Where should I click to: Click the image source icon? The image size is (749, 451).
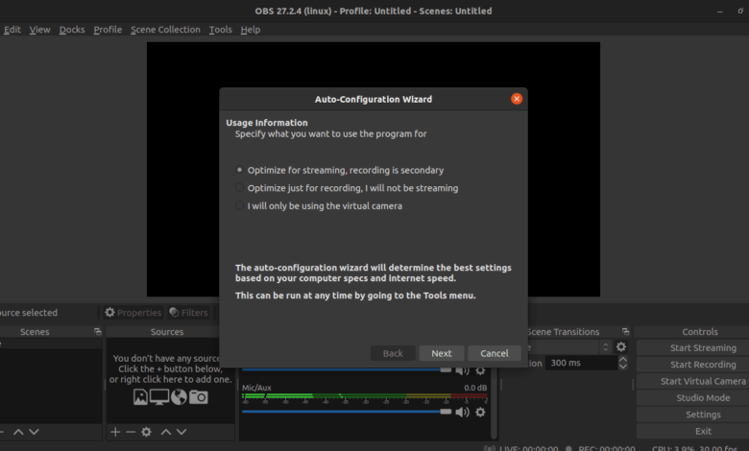pyautogui.click(x=140, y=397)
